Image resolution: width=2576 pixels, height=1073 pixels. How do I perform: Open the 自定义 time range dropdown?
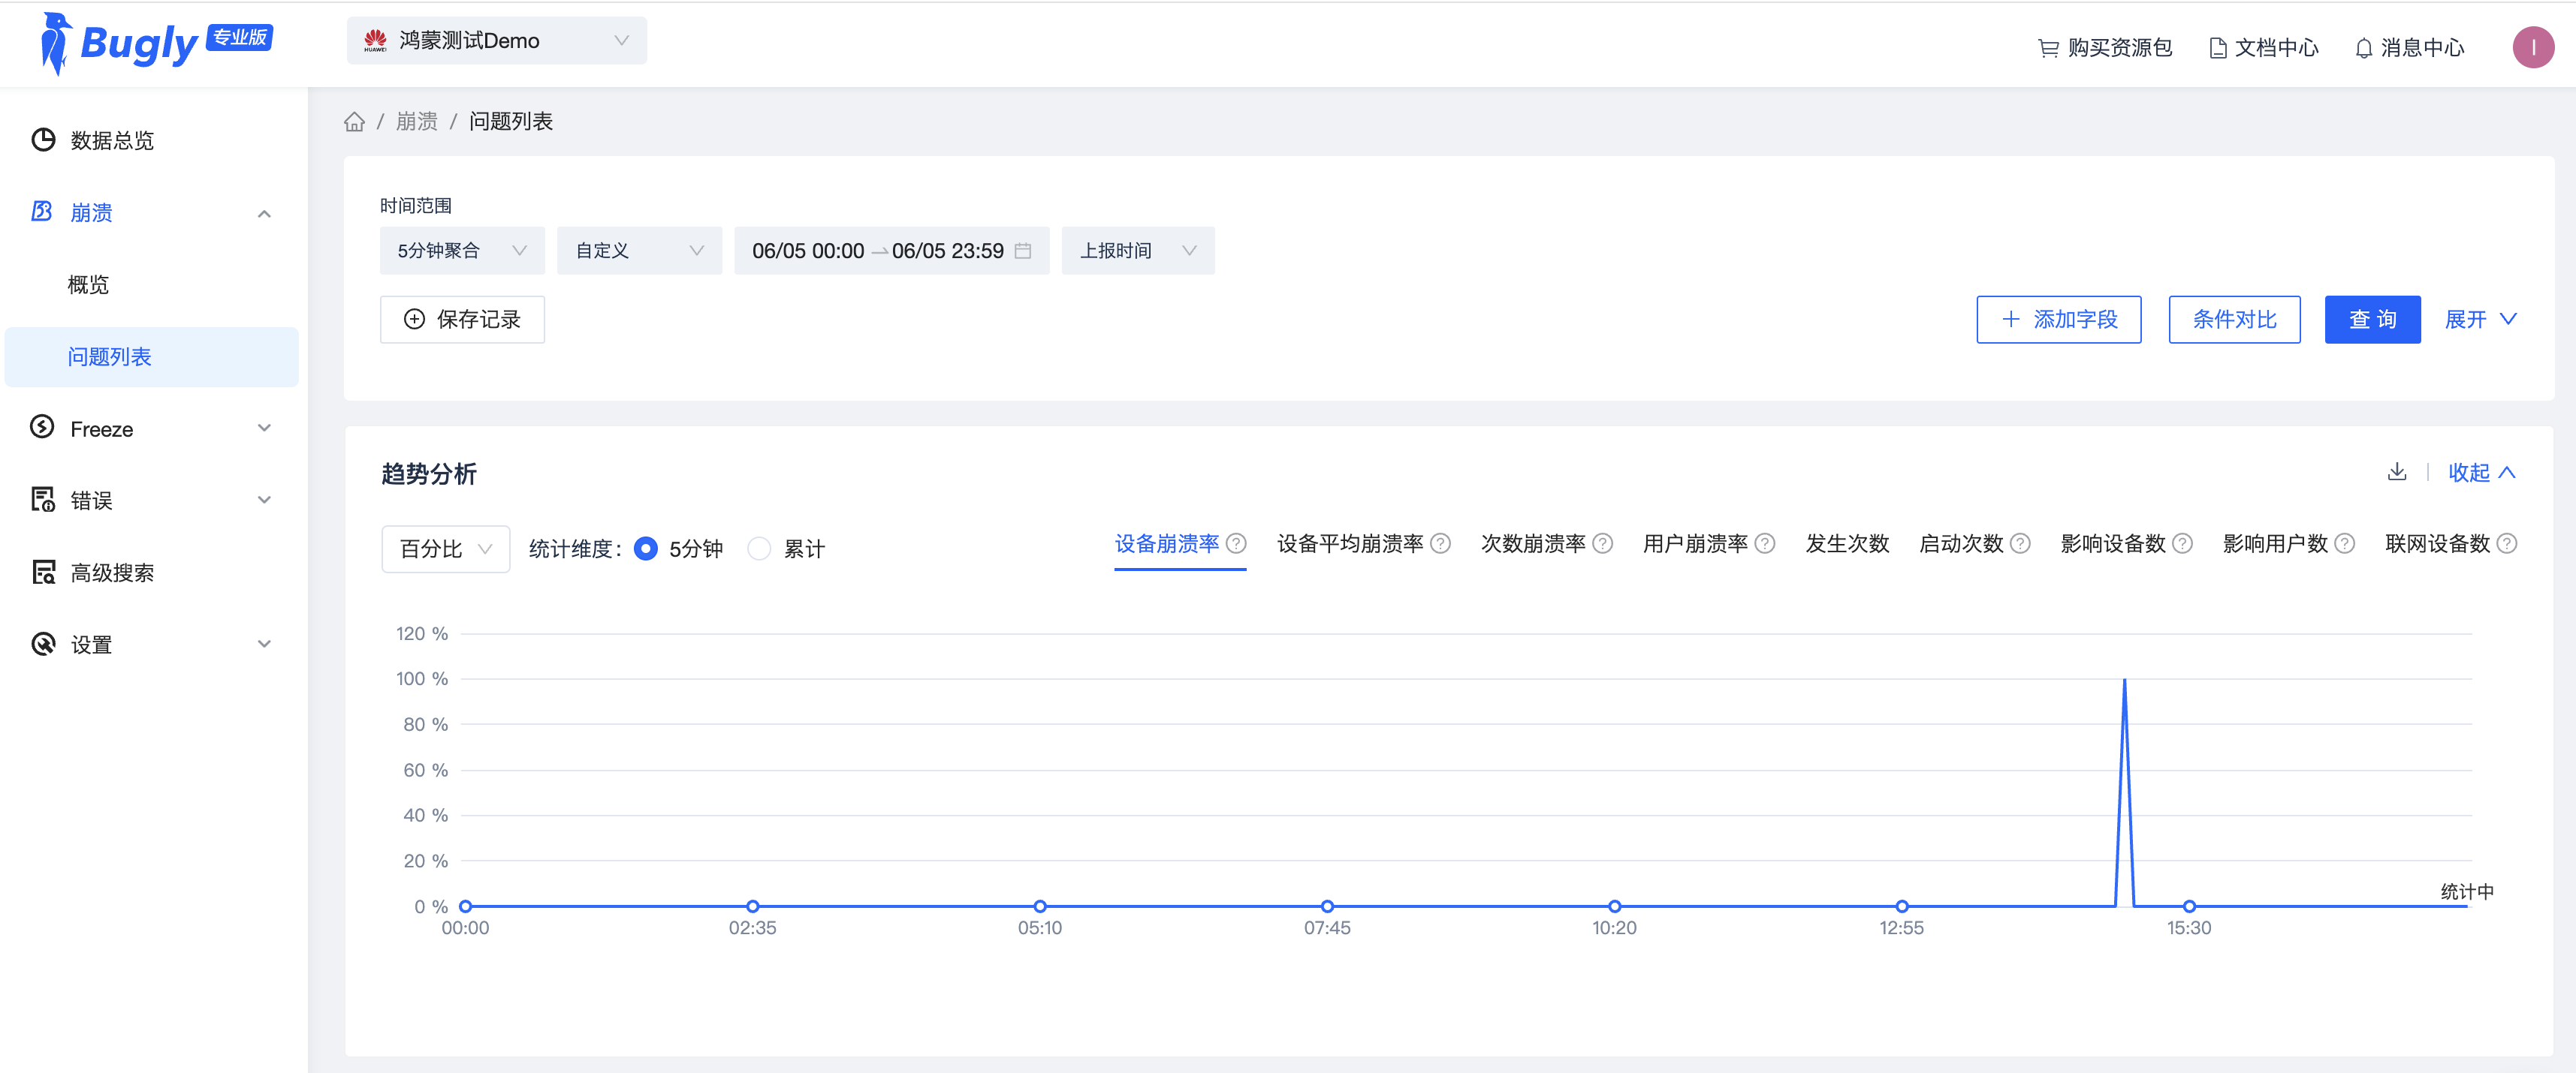(x=639, y=250)
